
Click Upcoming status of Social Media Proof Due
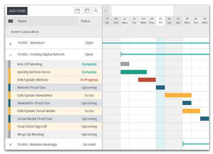(89, 119)
